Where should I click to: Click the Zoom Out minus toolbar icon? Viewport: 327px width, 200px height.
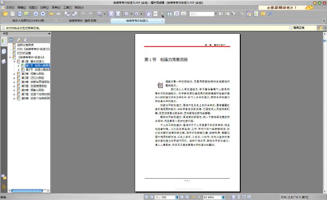coord(126,14)
